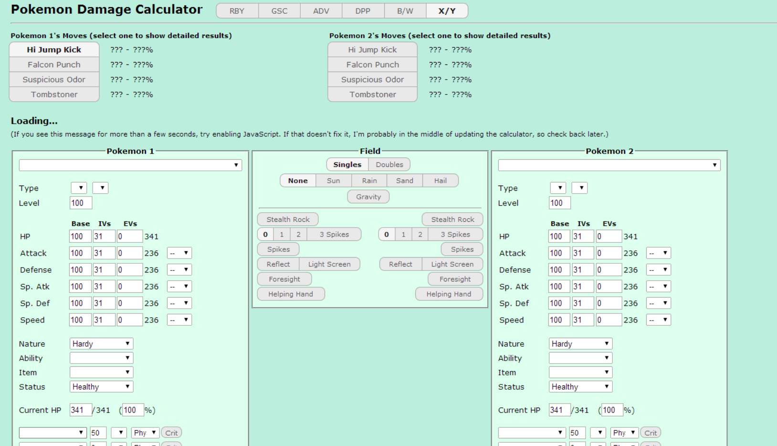Screen dimensions: 777x446
Task: Set weather to Sand
Action: 405,181
